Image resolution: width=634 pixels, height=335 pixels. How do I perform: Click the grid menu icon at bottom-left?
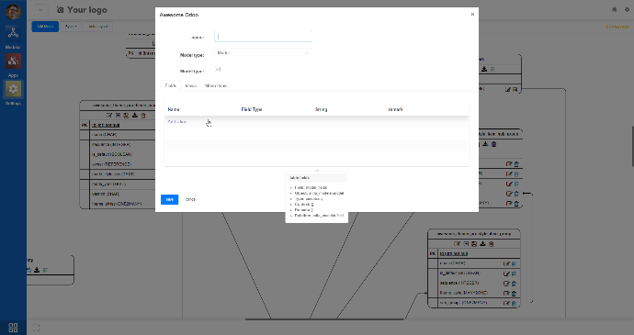pos(13,328)
